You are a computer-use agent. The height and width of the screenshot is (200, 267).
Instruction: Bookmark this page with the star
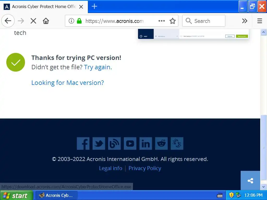tap(173, 21)
